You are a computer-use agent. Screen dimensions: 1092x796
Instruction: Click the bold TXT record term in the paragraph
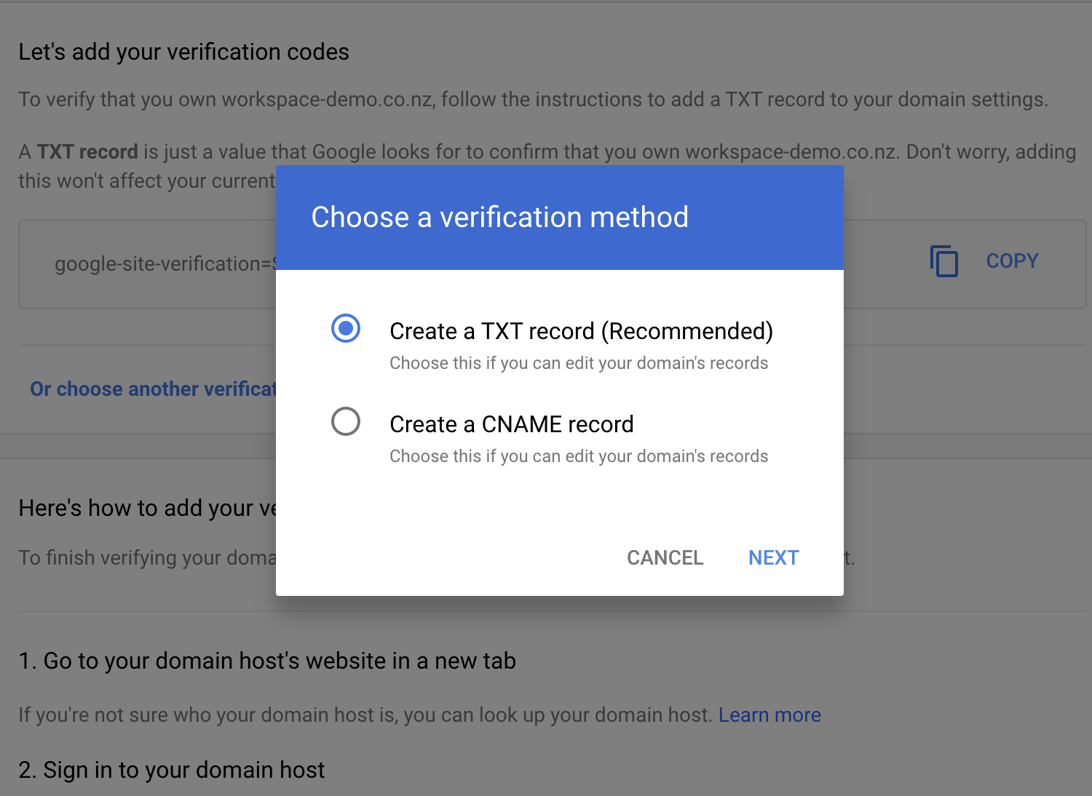coord(87,152)
